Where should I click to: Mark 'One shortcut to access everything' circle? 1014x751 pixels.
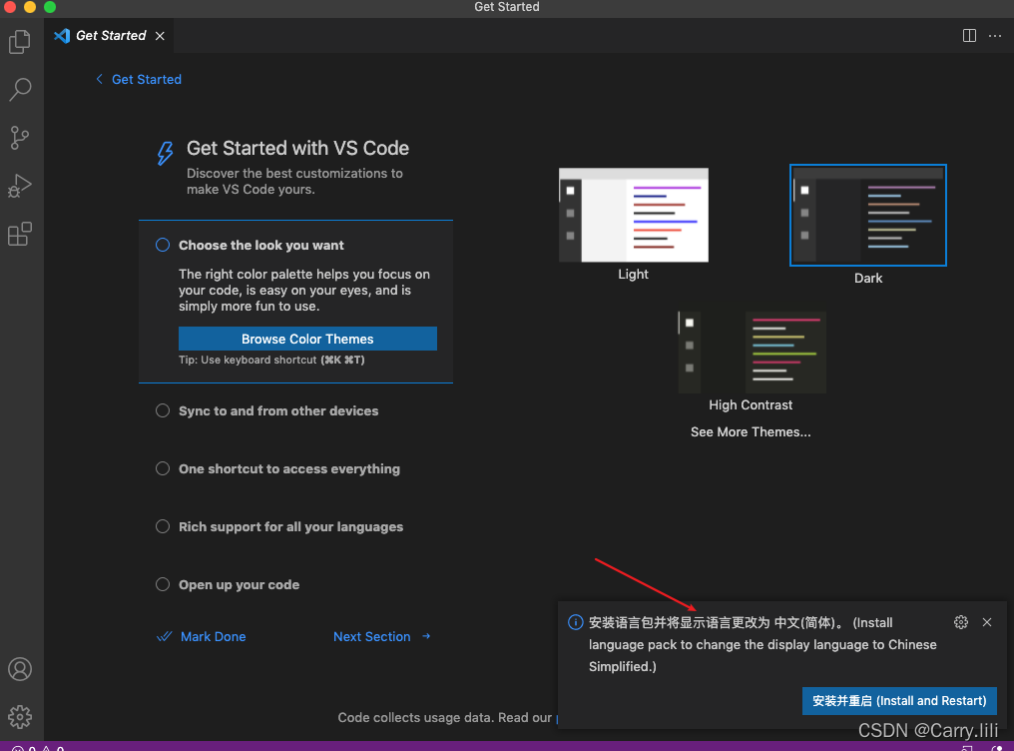point(163,468)
